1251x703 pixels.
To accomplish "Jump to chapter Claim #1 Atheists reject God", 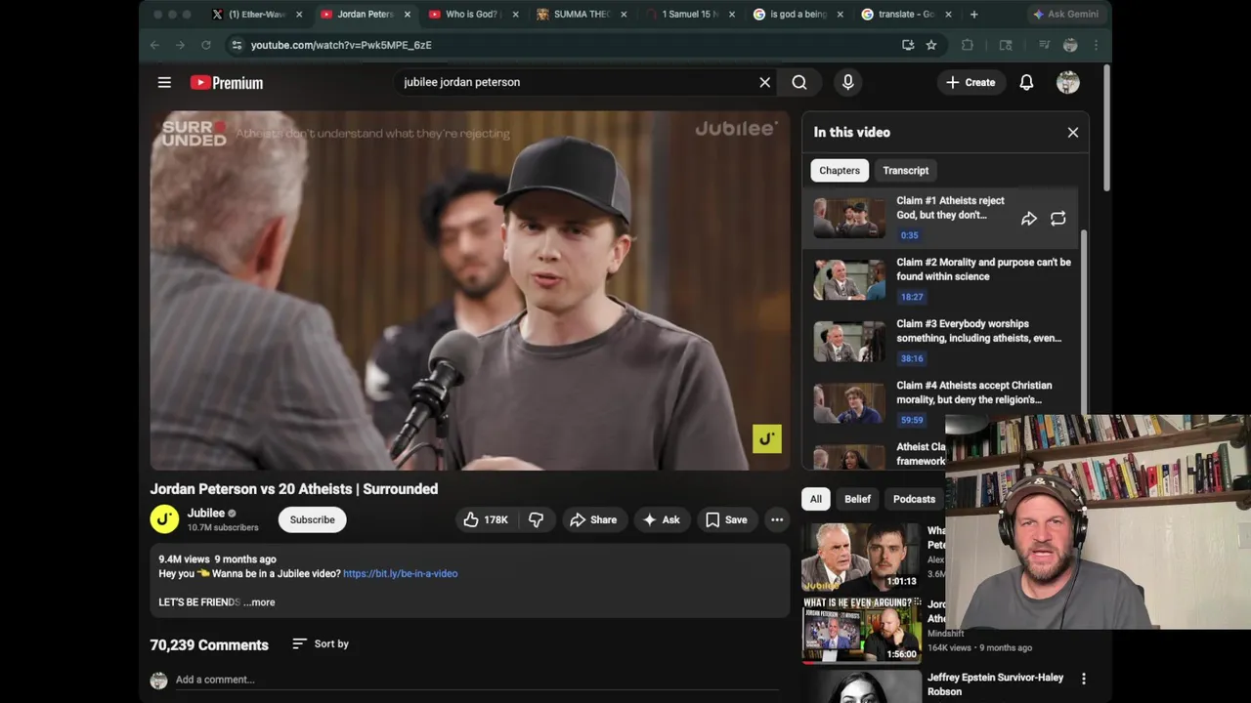I will [942, 218].
